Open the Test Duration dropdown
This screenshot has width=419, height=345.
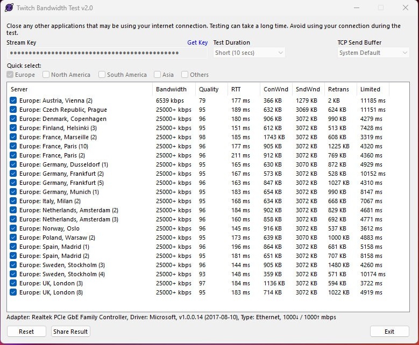click(249, 53)
